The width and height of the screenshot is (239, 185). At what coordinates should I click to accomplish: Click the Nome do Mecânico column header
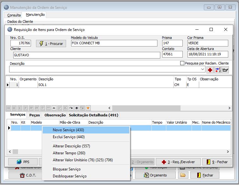pos(216,122)
